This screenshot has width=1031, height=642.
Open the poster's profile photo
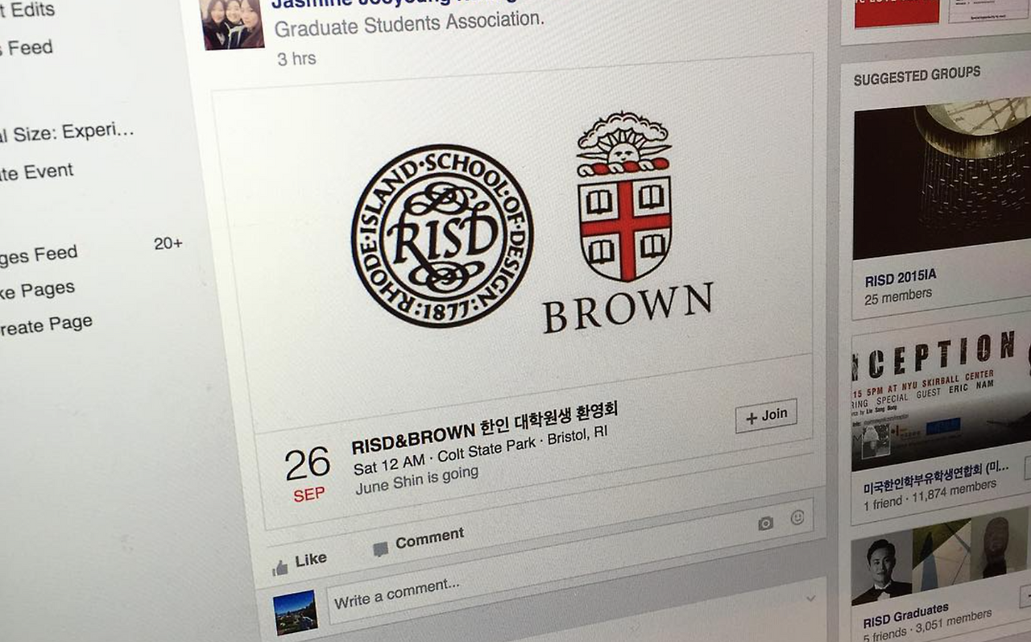(x=232, y=24)
